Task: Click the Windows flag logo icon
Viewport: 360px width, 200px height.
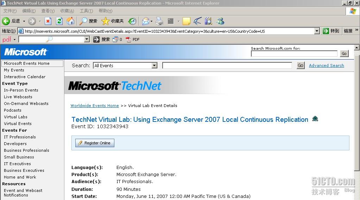Action: coord(353,11)
